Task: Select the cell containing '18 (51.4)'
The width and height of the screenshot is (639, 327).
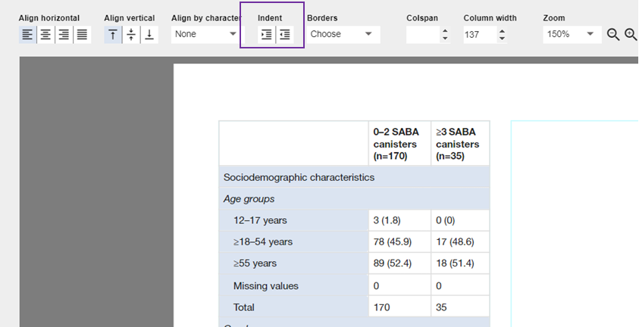Action: tap(461, 263)
